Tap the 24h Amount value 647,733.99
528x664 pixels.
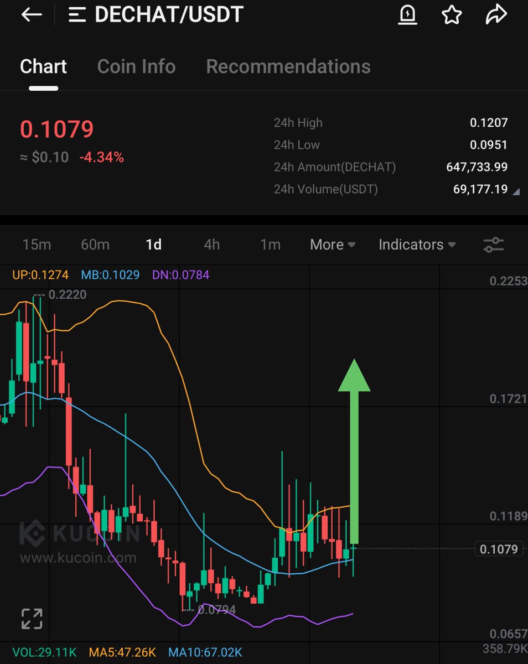click(x=477, y=167)
